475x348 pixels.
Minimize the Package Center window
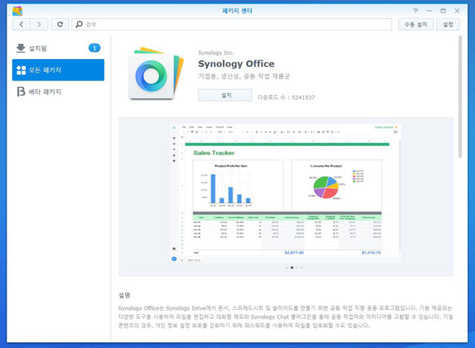(429, 11)
